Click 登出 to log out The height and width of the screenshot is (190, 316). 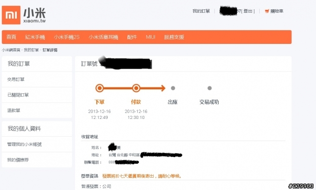point(248,11)
